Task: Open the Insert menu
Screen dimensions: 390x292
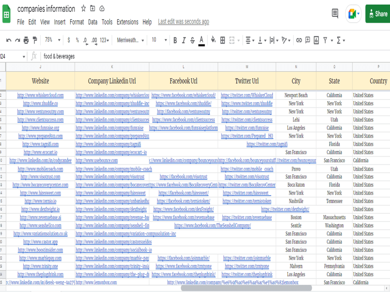Action: click(60, 22)
